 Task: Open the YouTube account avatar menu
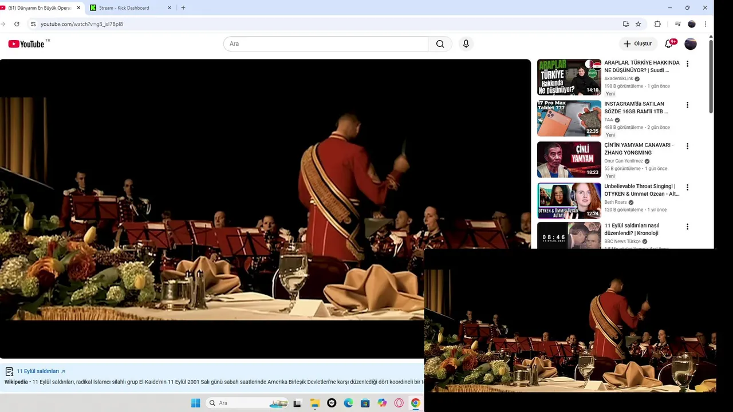coord(691,44)
